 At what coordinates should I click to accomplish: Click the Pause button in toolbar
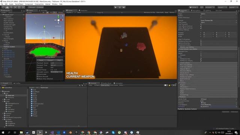point(120,7)
